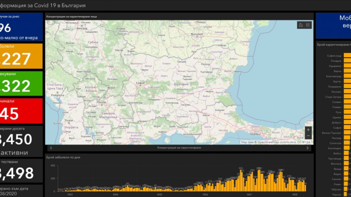Image resolution: width=351 pixels, height=197 pixels.
Task: Click the blue mobile version tile at right
Action: pos(333,25)
